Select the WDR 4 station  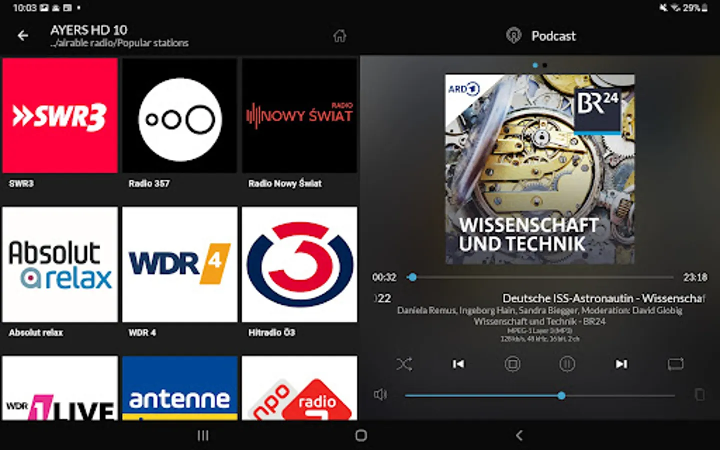[x=180, y=264]
